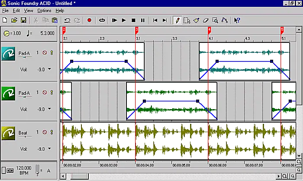Click the clock time display icon

(6, 33)
